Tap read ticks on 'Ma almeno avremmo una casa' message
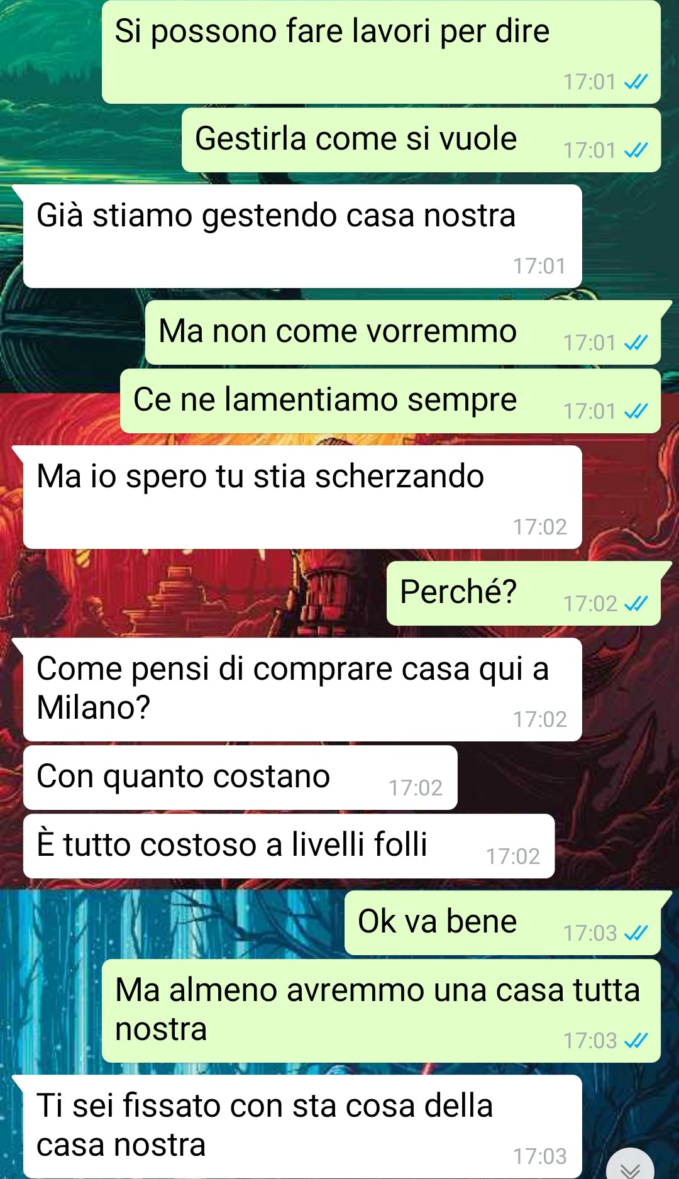This screenshot has width=679, height=1179. coord(636,1041)
